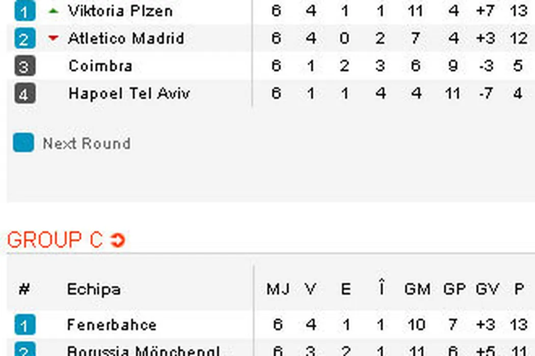Click the blue Next Round legend square
535x356 pixels.
pyautogui.click(x=23, y=143)
